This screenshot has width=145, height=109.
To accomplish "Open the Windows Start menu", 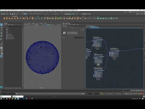I will 1,99.
